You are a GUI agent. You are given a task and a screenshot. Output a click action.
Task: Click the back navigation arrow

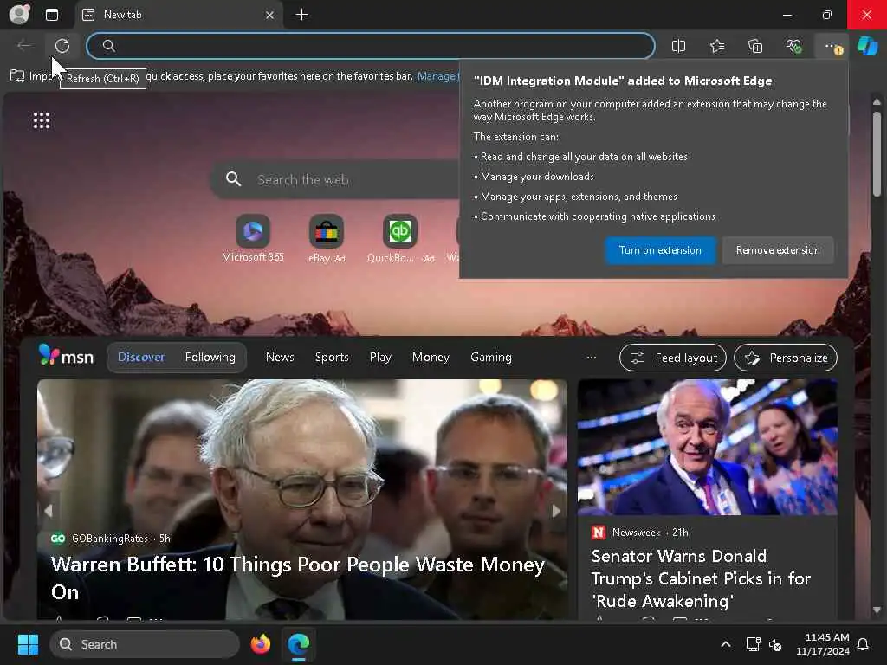pyautogui.click(x=24, y=45)
